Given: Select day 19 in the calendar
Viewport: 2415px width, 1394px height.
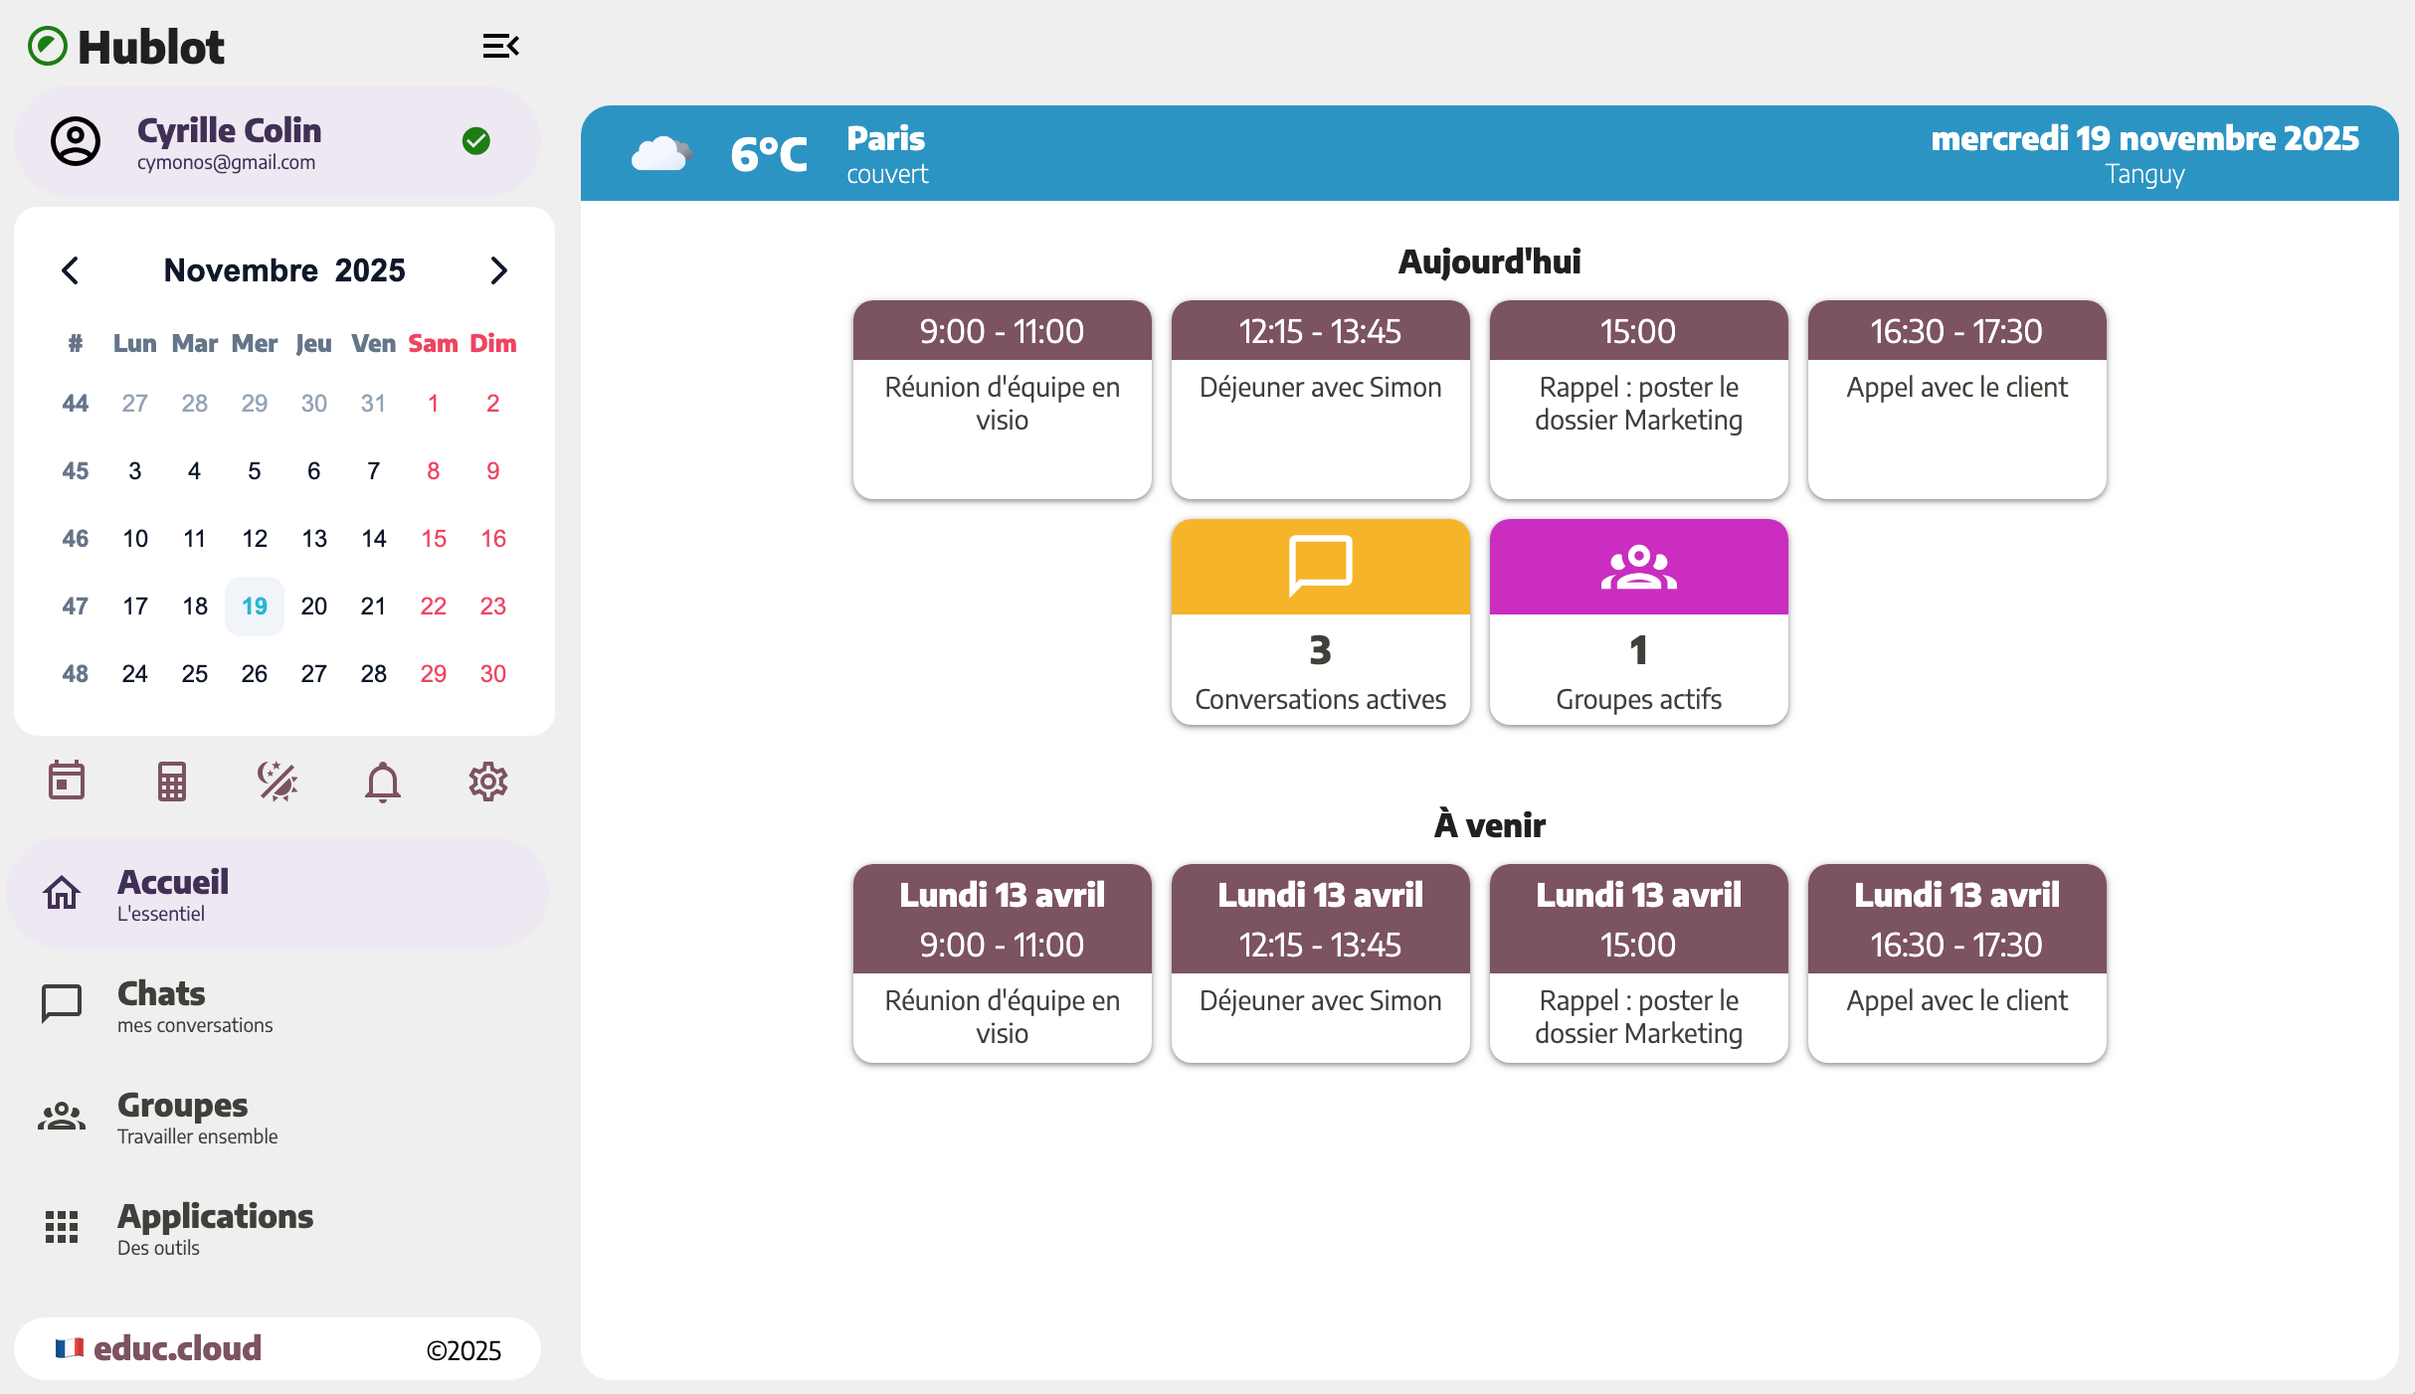Looking at the screenshot, I should coord(255,607).
